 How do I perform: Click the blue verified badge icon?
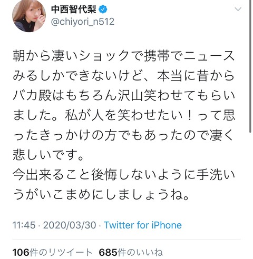point(103,9)
